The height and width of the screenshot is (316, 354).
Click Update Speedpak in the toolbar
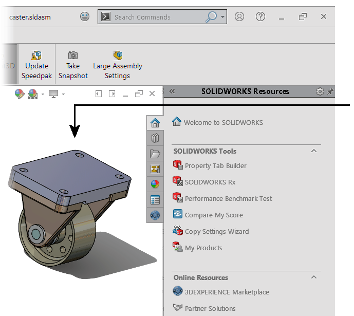click(36, 65)
